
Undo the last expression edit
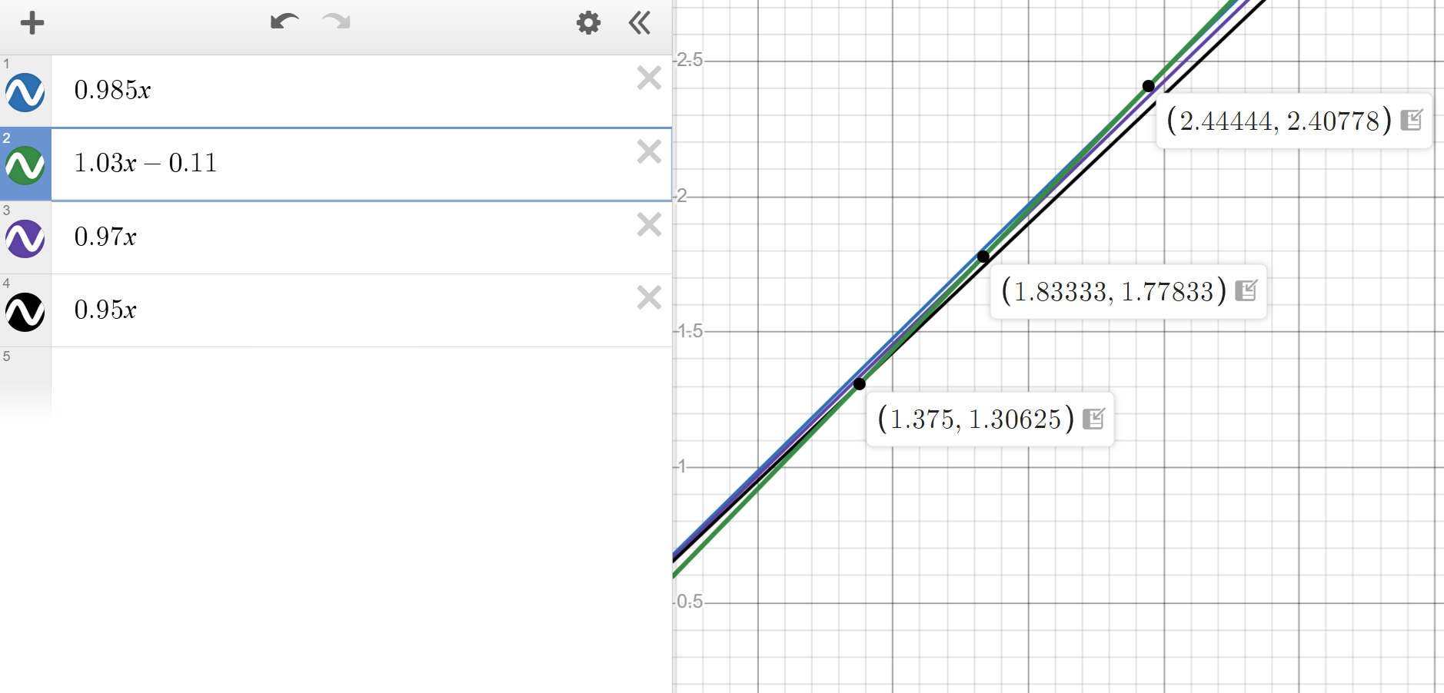pyautogui.click(x=284, y=22)
